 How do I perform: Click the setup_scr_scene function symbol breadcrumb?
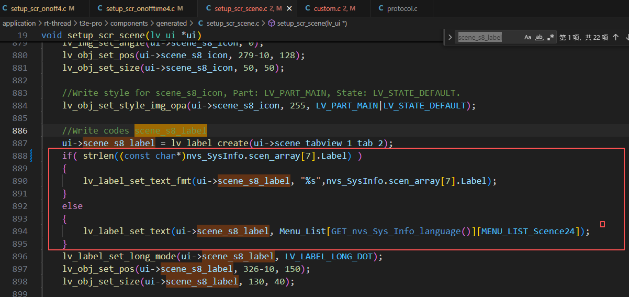311,23
